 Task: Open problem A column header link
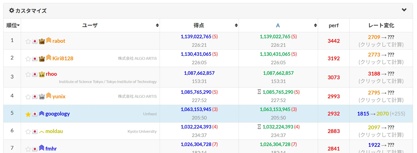tap(278, 25)
